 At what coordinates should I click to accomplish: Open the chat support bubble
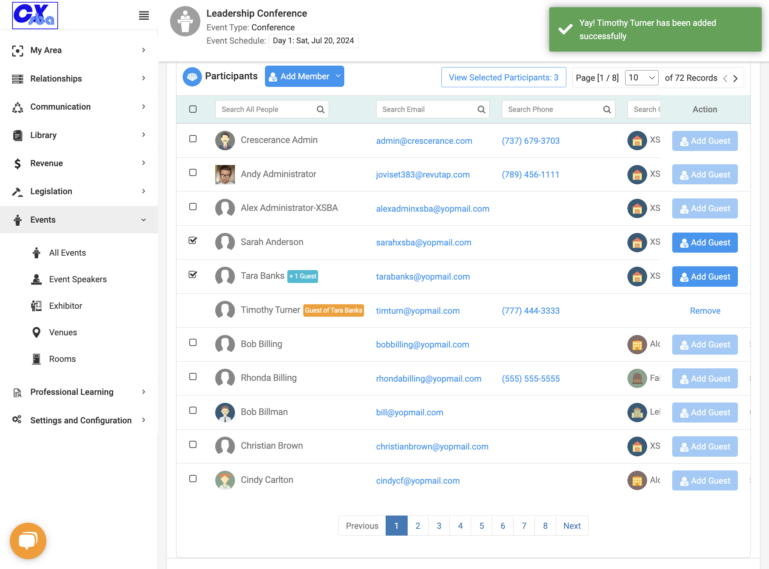tap(28, 541)
